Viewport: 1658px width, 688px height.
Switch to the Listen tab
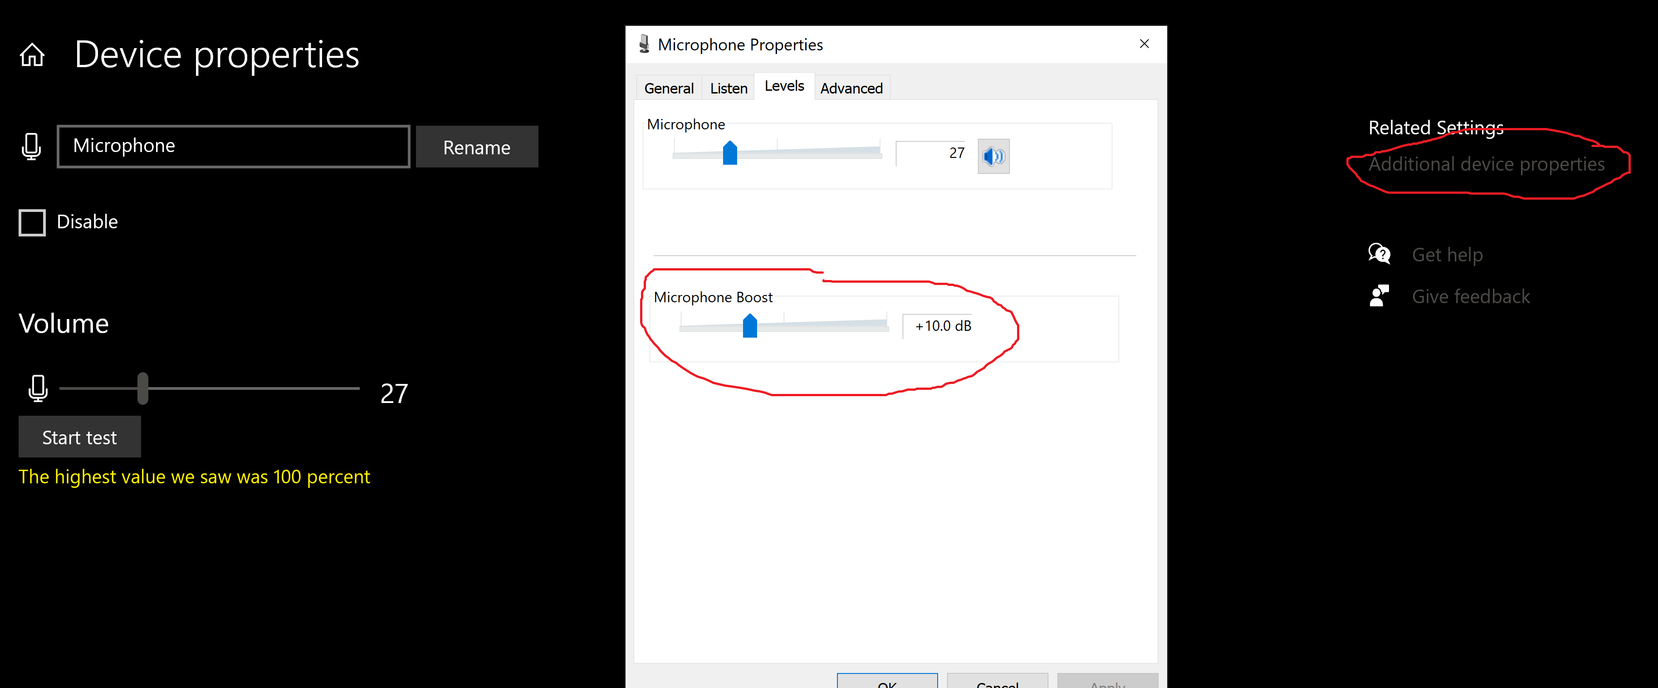click(x=729, y=88)
